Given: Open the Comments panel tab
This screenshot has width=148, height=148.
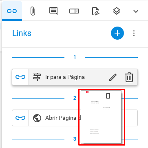Looking at the screenshot, I should 53,11.
